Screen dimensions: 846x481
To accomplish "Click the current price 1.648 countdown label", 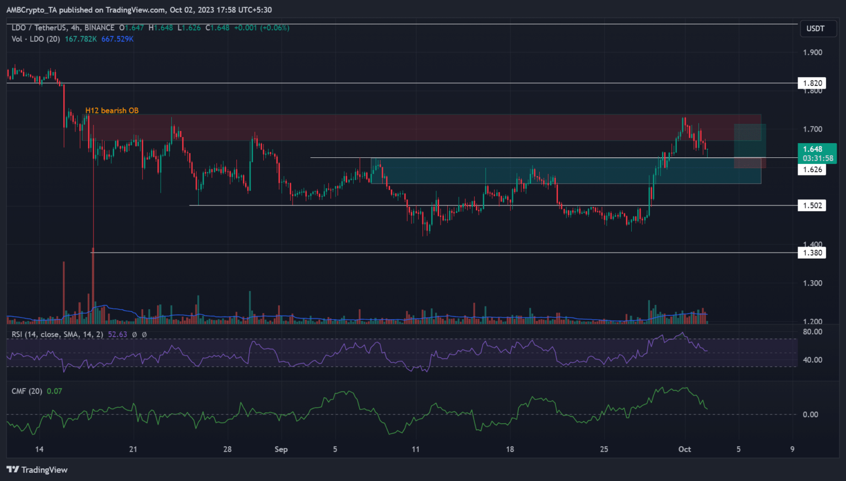I will (817, 154).
